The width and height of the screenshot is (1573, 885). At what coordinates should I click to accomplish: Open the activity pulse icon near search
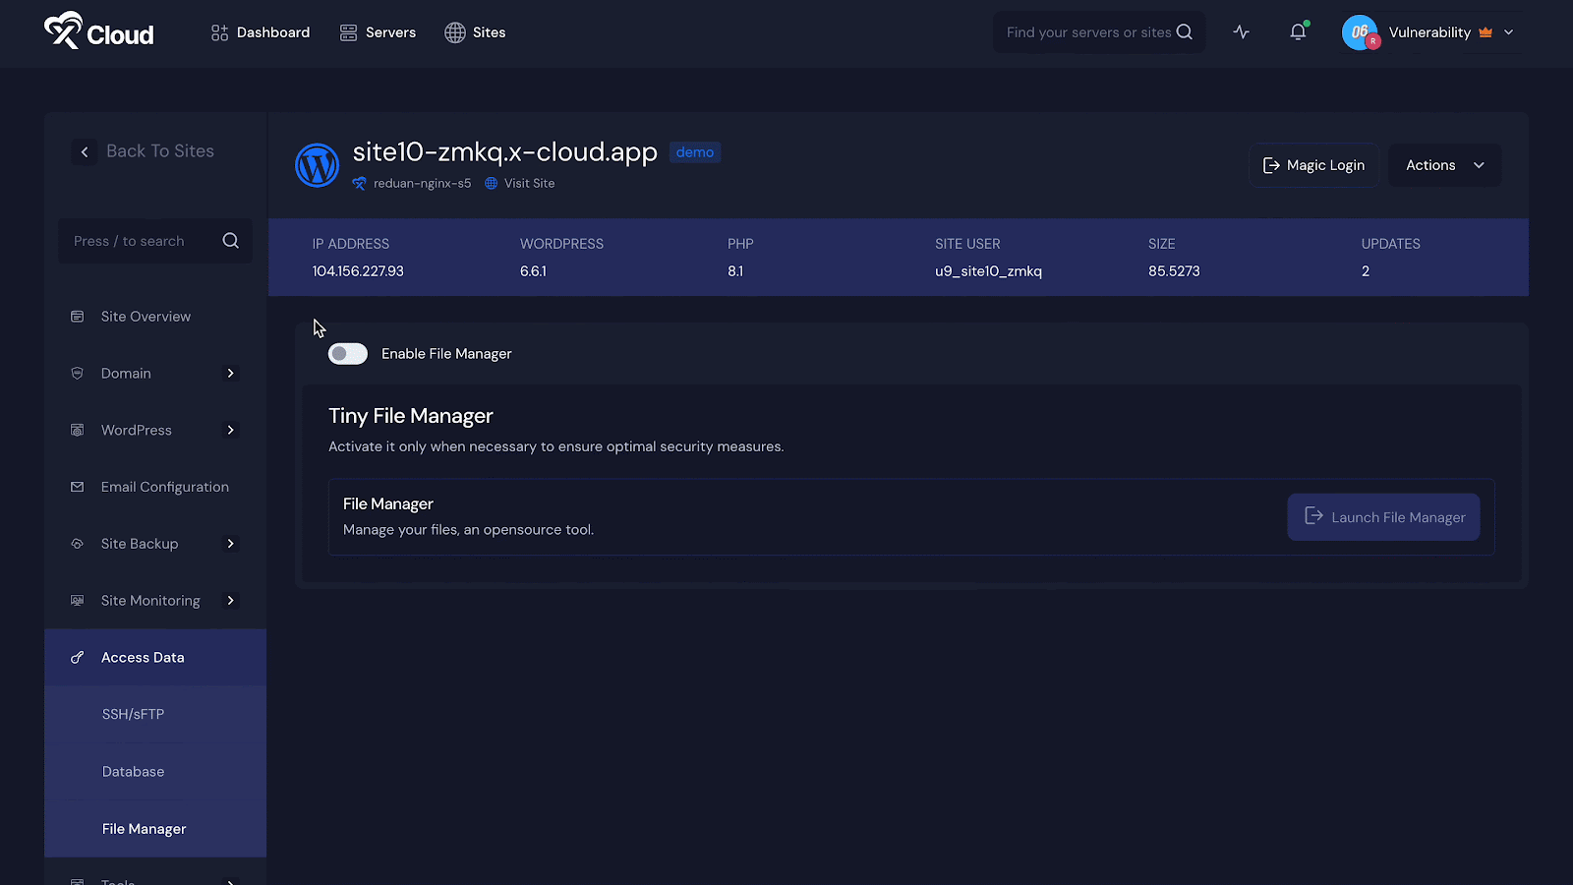pyautogui.click(x=1241, y=31)
